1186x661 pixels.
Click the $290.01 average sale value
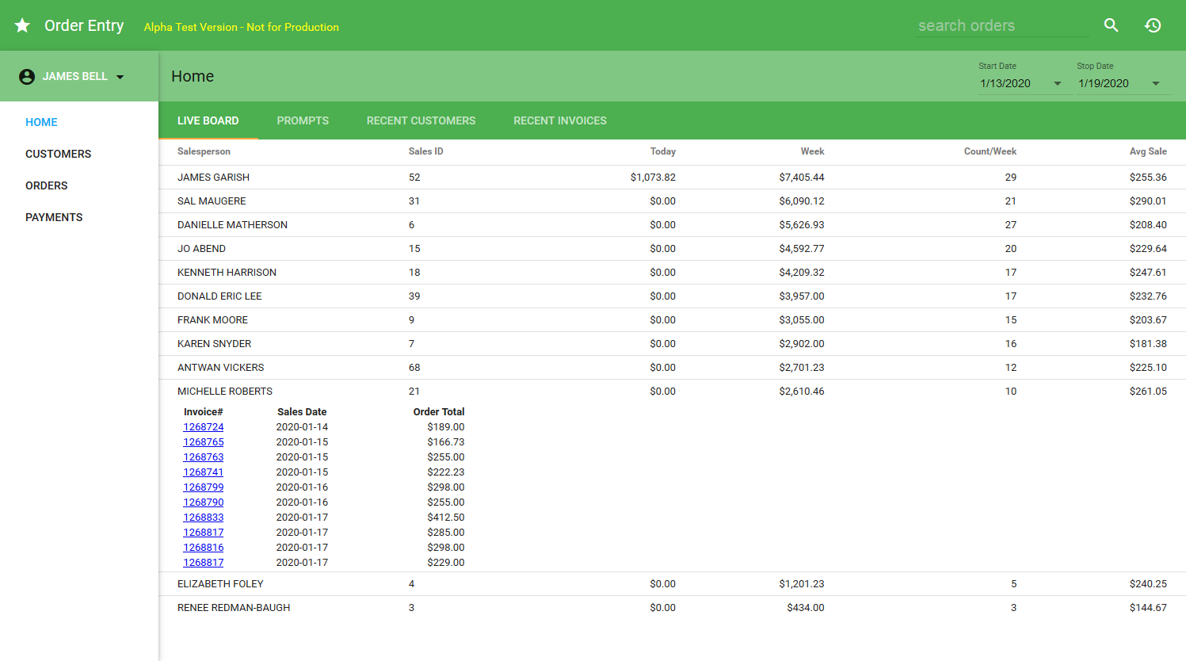(1148, 201)
